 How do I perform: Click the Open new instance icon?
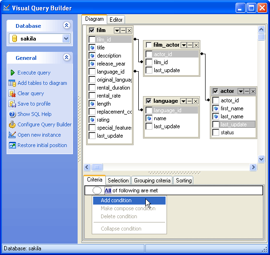pos(12,135)
